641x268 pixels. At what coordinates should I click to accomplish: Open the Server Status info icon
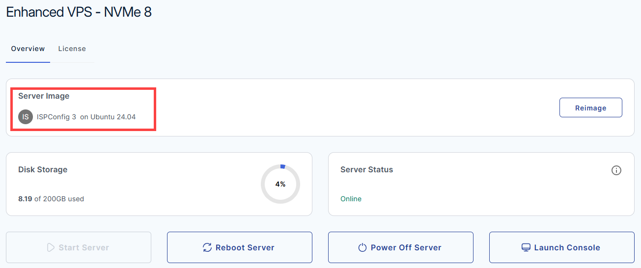click(x=616, y=170)
